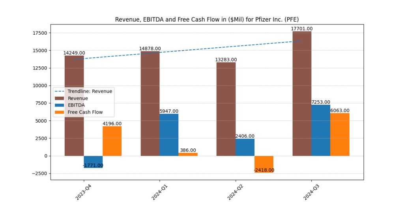The image size is (404, 202).
Task: Select the 2023-Q4 Free Cash Flow bar
Action: pos(112,141)
